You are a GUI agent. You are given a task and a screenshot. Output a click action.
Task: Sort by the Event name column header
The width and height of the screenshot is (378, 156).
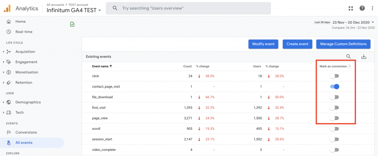[100, 66]
